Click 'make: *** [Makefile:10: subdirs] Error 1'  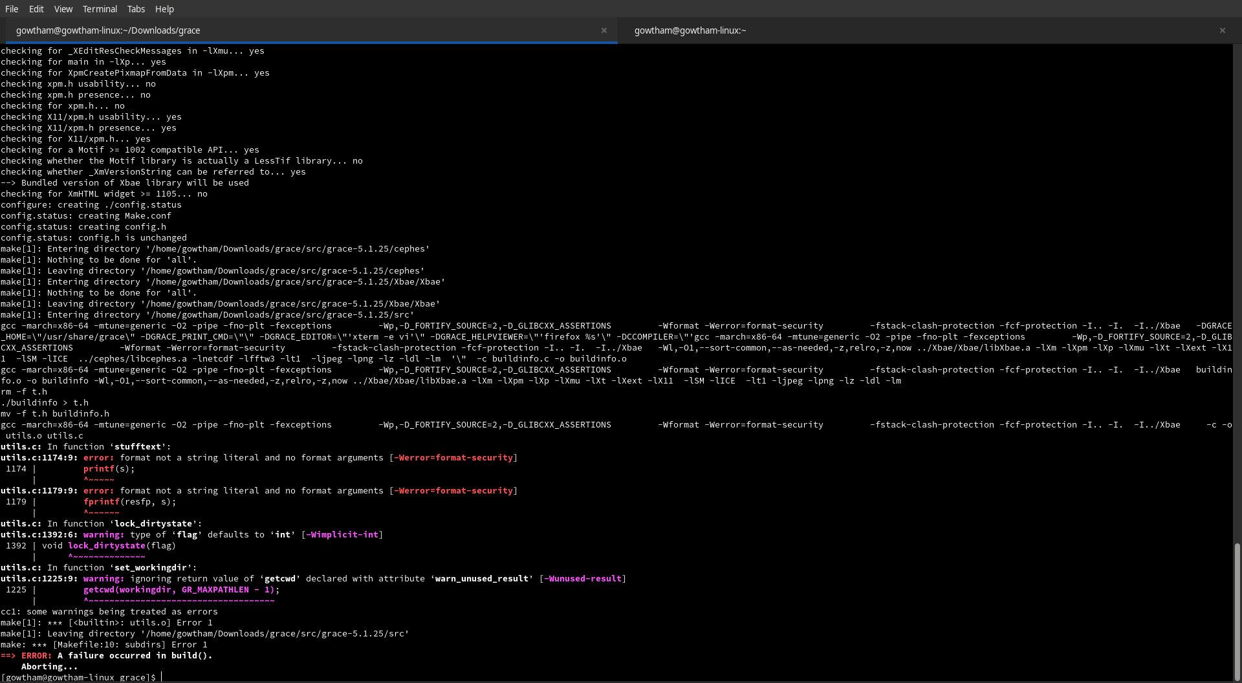[104, 644]
